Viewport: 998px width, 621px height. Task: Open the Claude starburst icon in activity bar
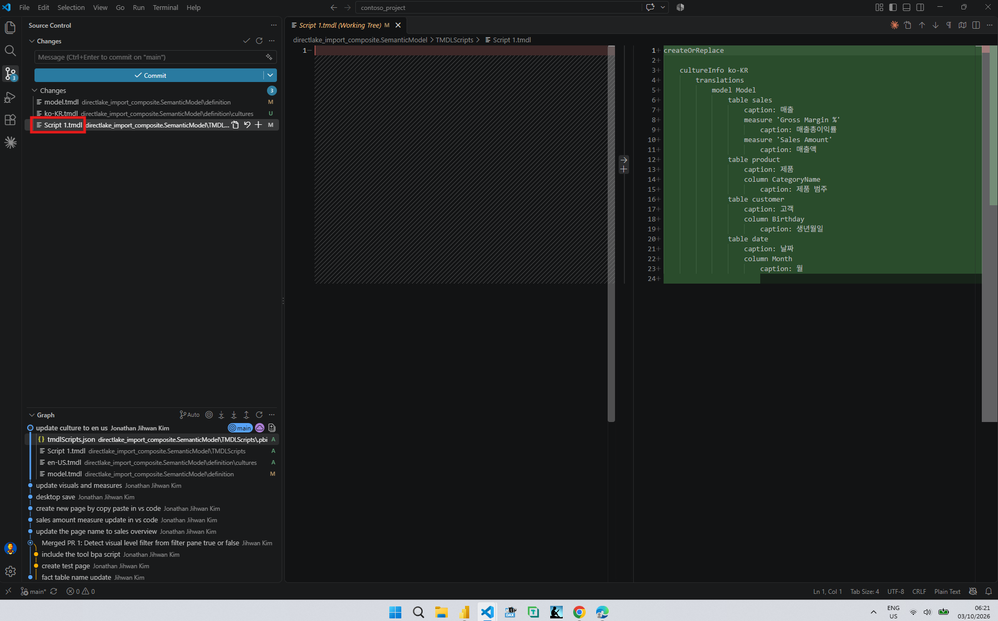pyautogui.click(x=10, y=143)
